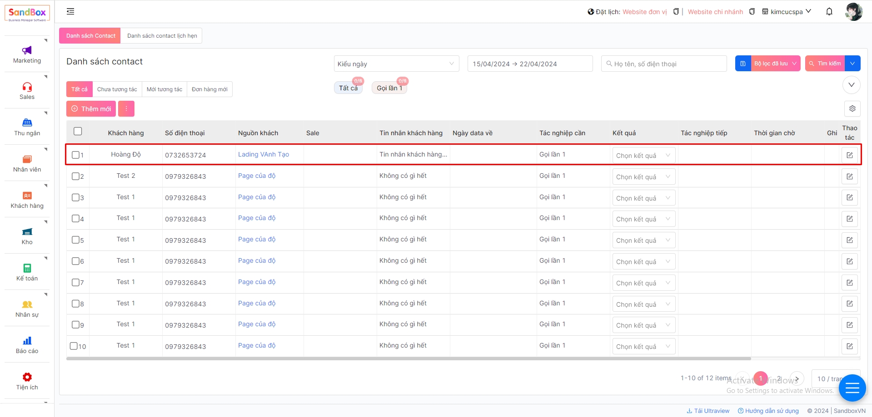Open the Marketing megaphone sidebar icon
The image size is (872, 417).
pos(27,50)
